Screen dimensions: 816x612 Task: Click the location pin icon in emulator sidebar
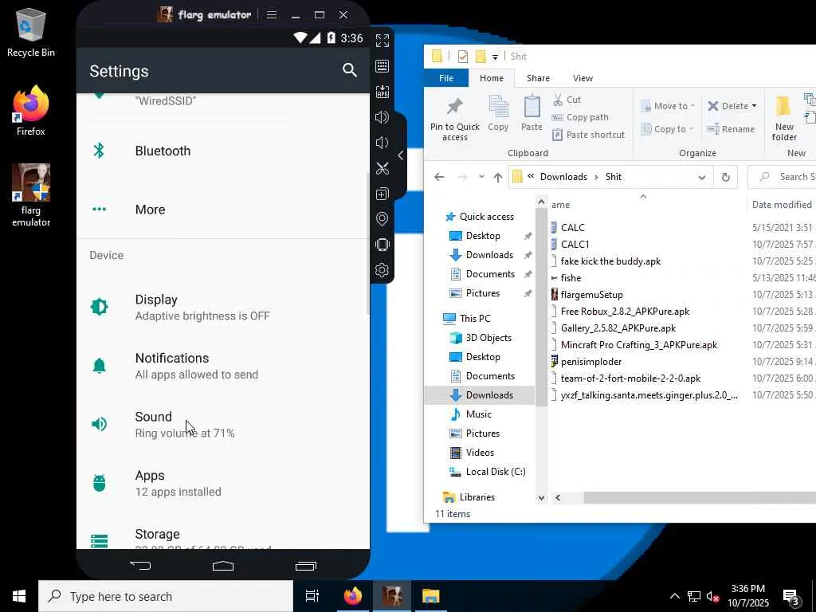pyautogui.click(x=382, y=219)
